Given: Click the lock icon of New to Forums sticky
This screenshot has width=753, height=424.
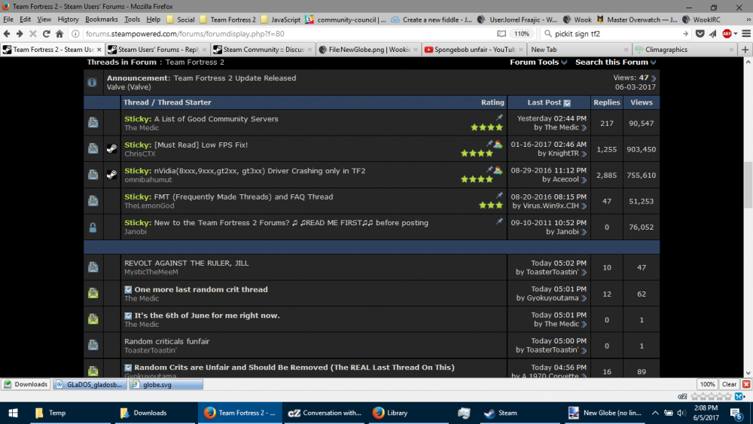Looking at the screenshot, I should coord(93,227).
